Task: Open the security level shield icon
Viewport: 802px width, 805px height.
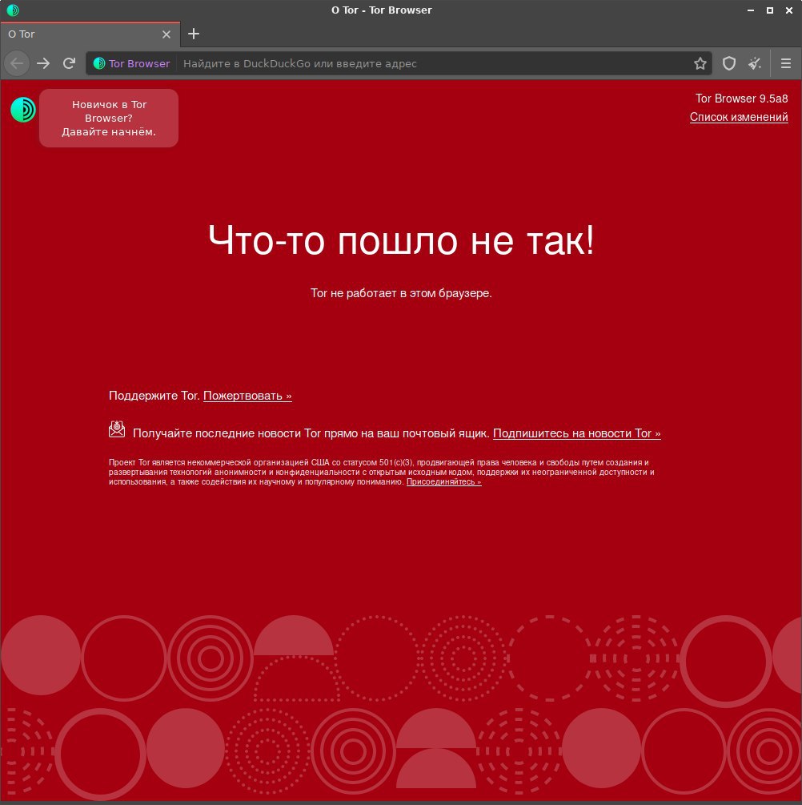Action: tap(729, 63)
